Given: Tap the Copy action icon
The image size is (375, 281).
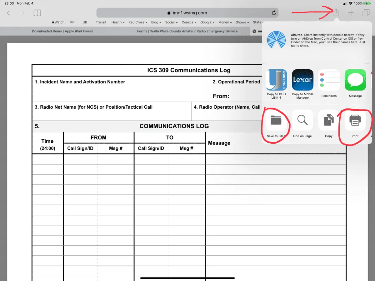Looking at the screenshot, I should (329, 121).
